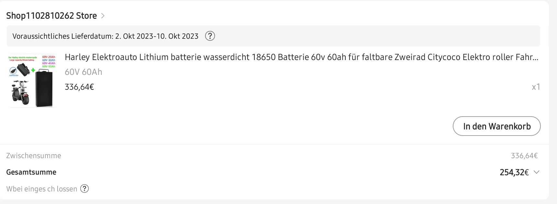This screenshot has width=557, height=204.
Task: Click the 254,32€ total amount
Action: tap(514, 172)
